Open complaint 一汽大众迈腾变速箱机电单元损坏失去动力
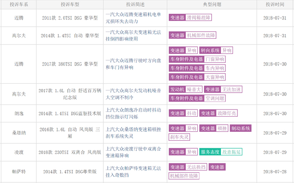294x183 pixels. tap(133, 18)
